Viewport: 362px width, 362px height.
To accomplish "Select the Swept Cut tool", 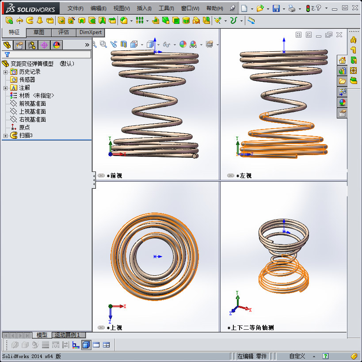I will [92, 20].
